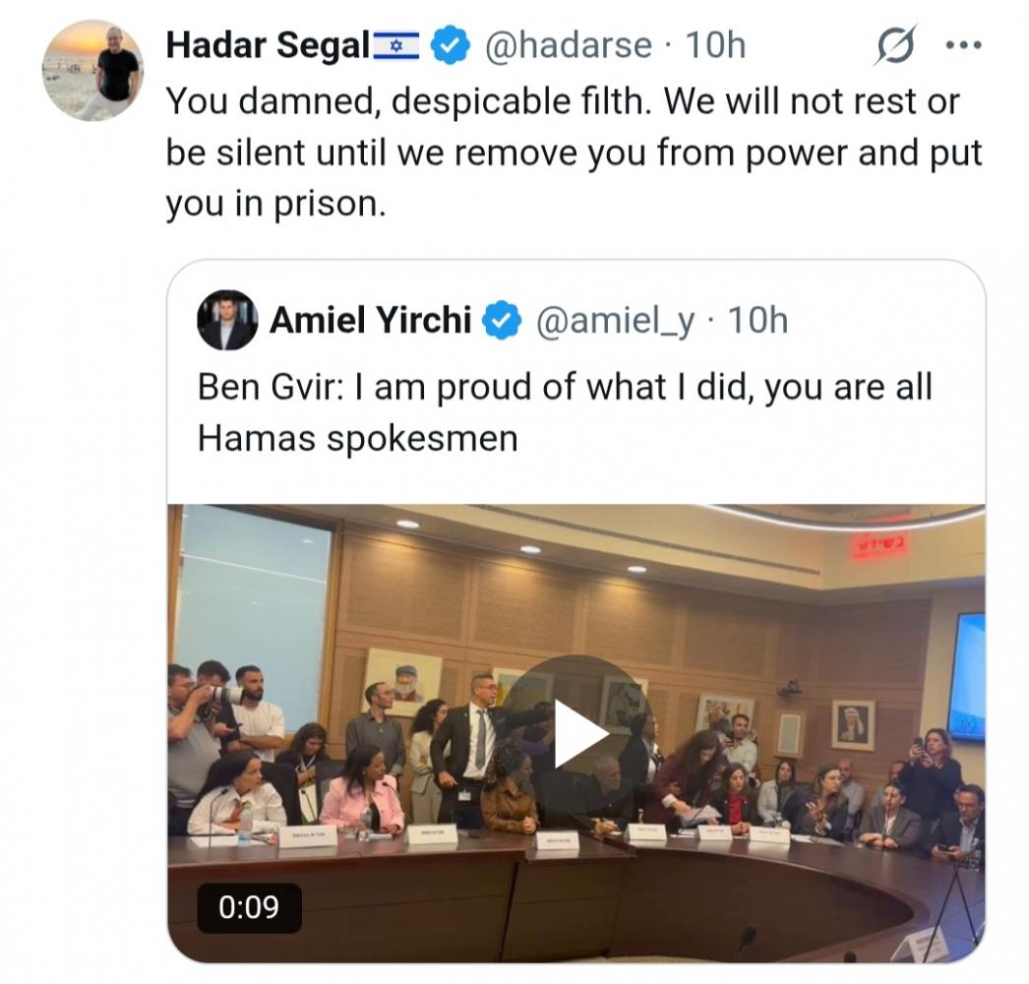This screenshot has width=1029, height=984.
Task: Click Amiel Yirchi's blue verified badge
Action: coord(502,320)
